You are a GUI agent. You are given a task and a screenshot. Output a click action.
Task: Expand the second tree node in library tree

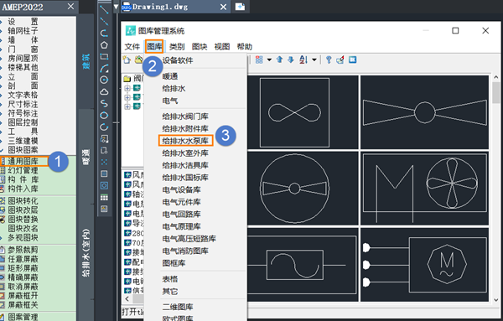tap(127, 97)
